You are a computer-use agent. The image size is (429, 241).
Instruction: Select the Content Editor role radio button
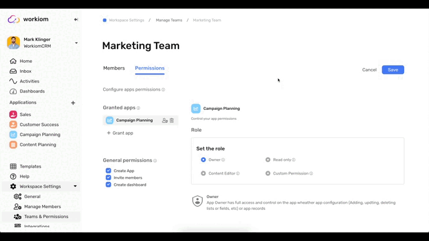(203, 173)
